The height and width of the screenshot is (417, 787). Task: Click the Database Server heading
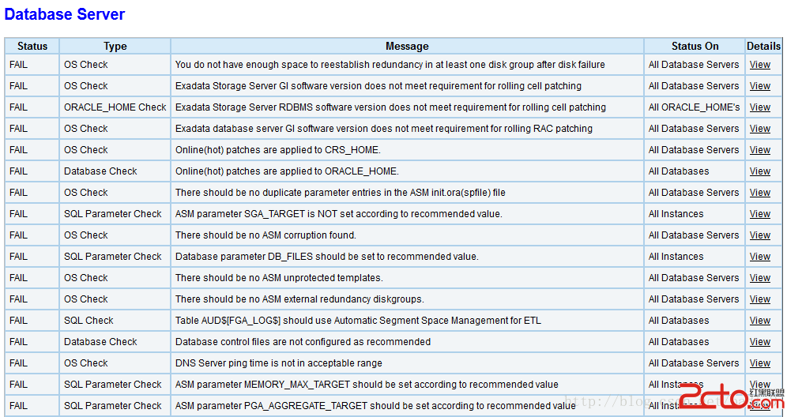coord(64,14)
